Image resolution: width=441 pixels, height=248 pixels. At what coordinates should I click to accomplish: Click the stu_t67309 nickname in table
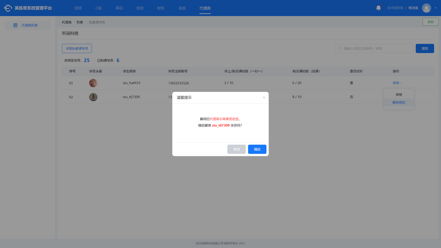click(131, 97)
